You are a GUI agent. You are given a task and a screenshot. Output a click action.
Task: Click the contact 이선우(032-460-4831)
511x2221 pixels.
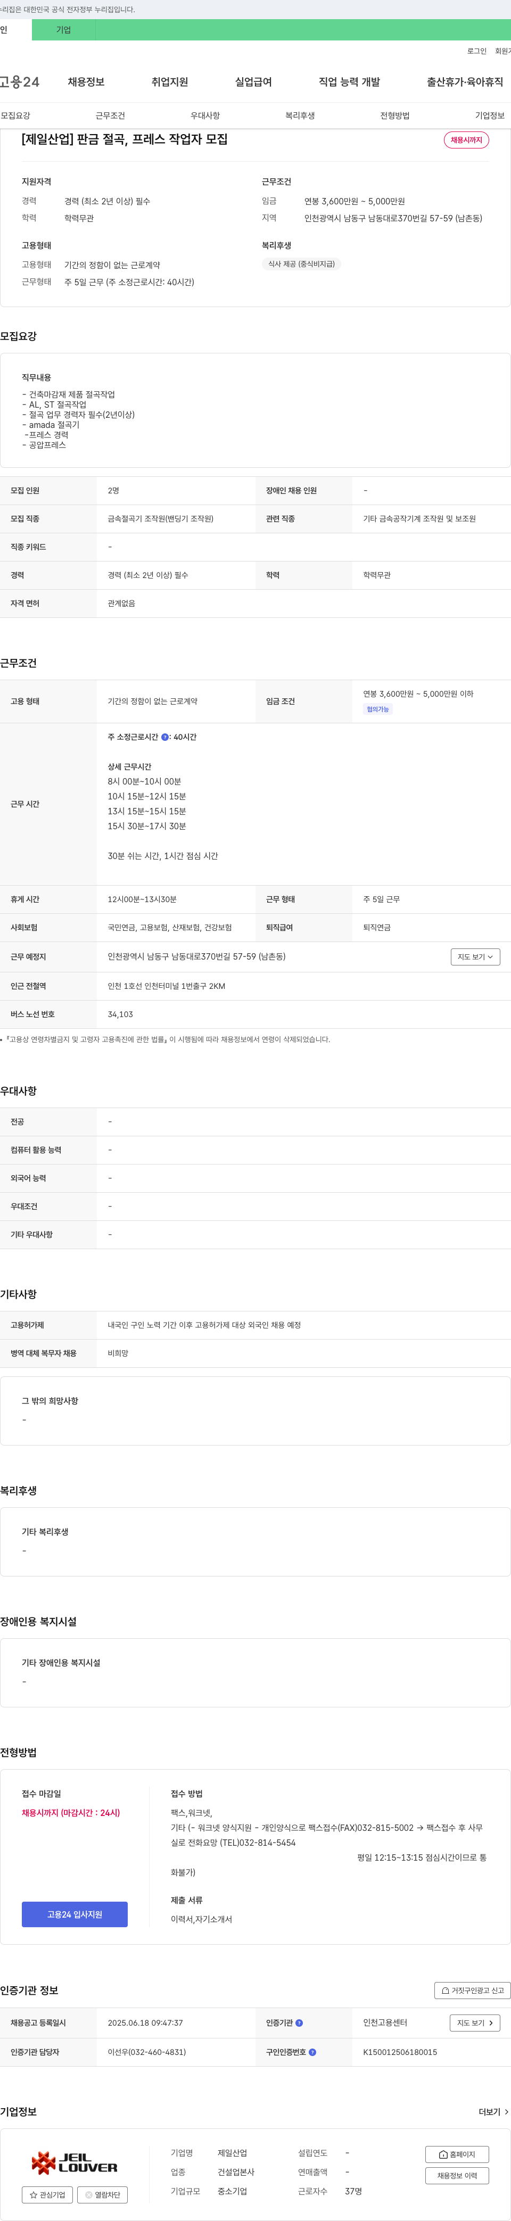point(146,2052)
